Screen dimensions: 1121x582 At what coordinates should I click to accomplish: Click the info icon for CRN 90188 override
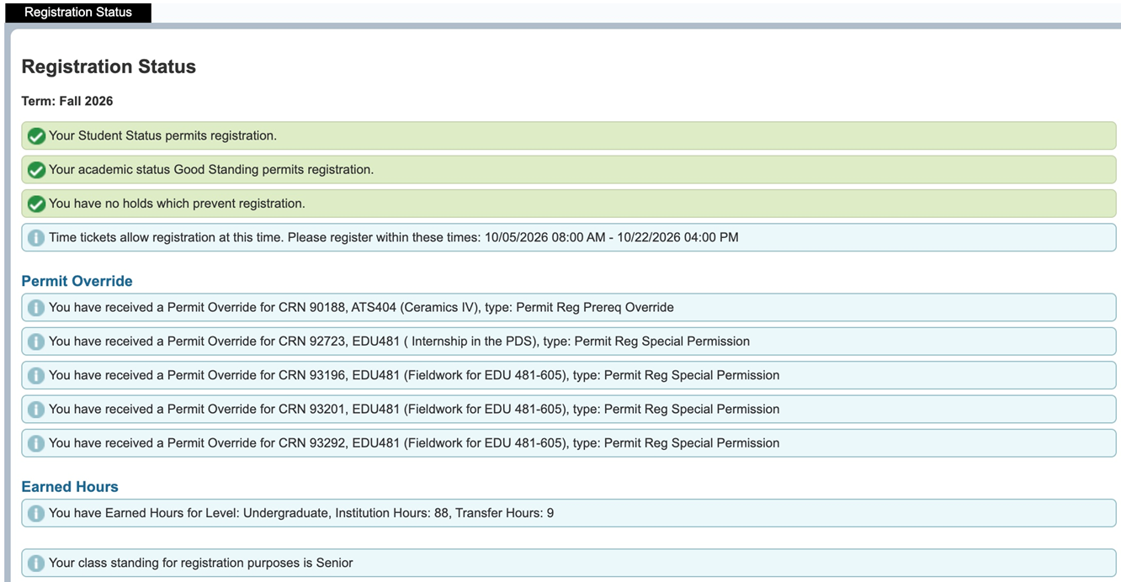tap(36, 308)
